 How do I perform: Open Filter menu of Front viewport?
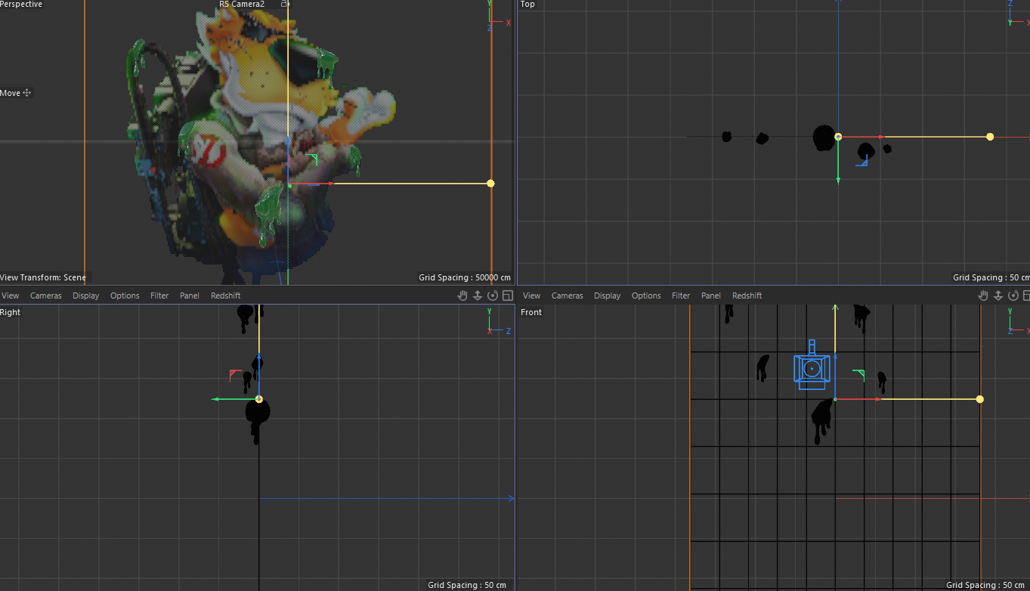point(681,295)
